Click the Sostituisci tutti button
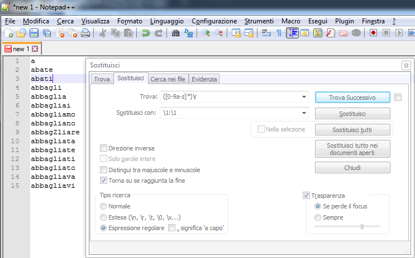415x258 pixels. pos(352,130)
